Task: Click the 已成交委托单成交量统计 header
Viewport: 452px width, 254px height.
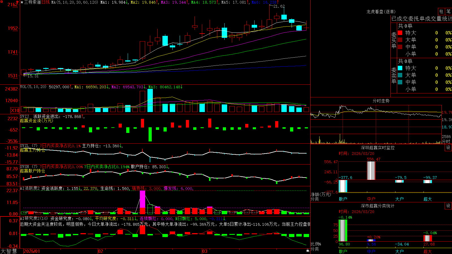Action: 422,19
